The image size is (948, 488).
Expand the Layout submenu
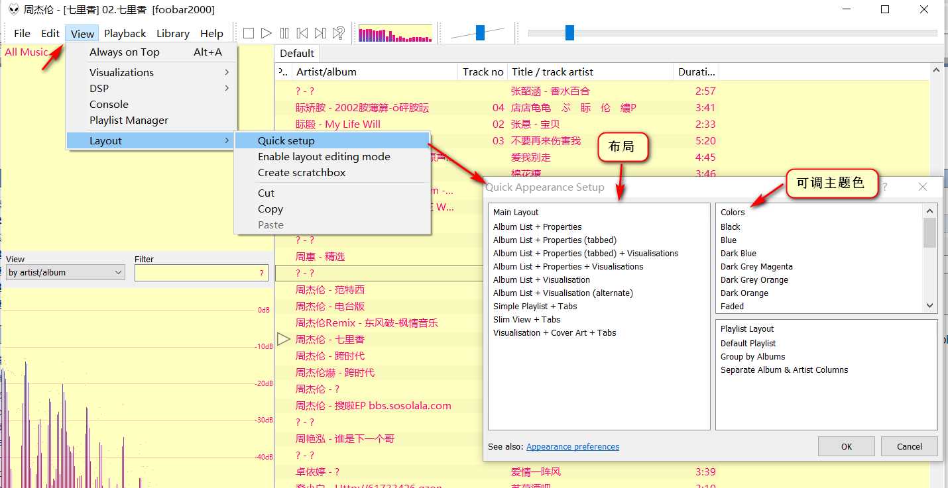coord(151,140)
